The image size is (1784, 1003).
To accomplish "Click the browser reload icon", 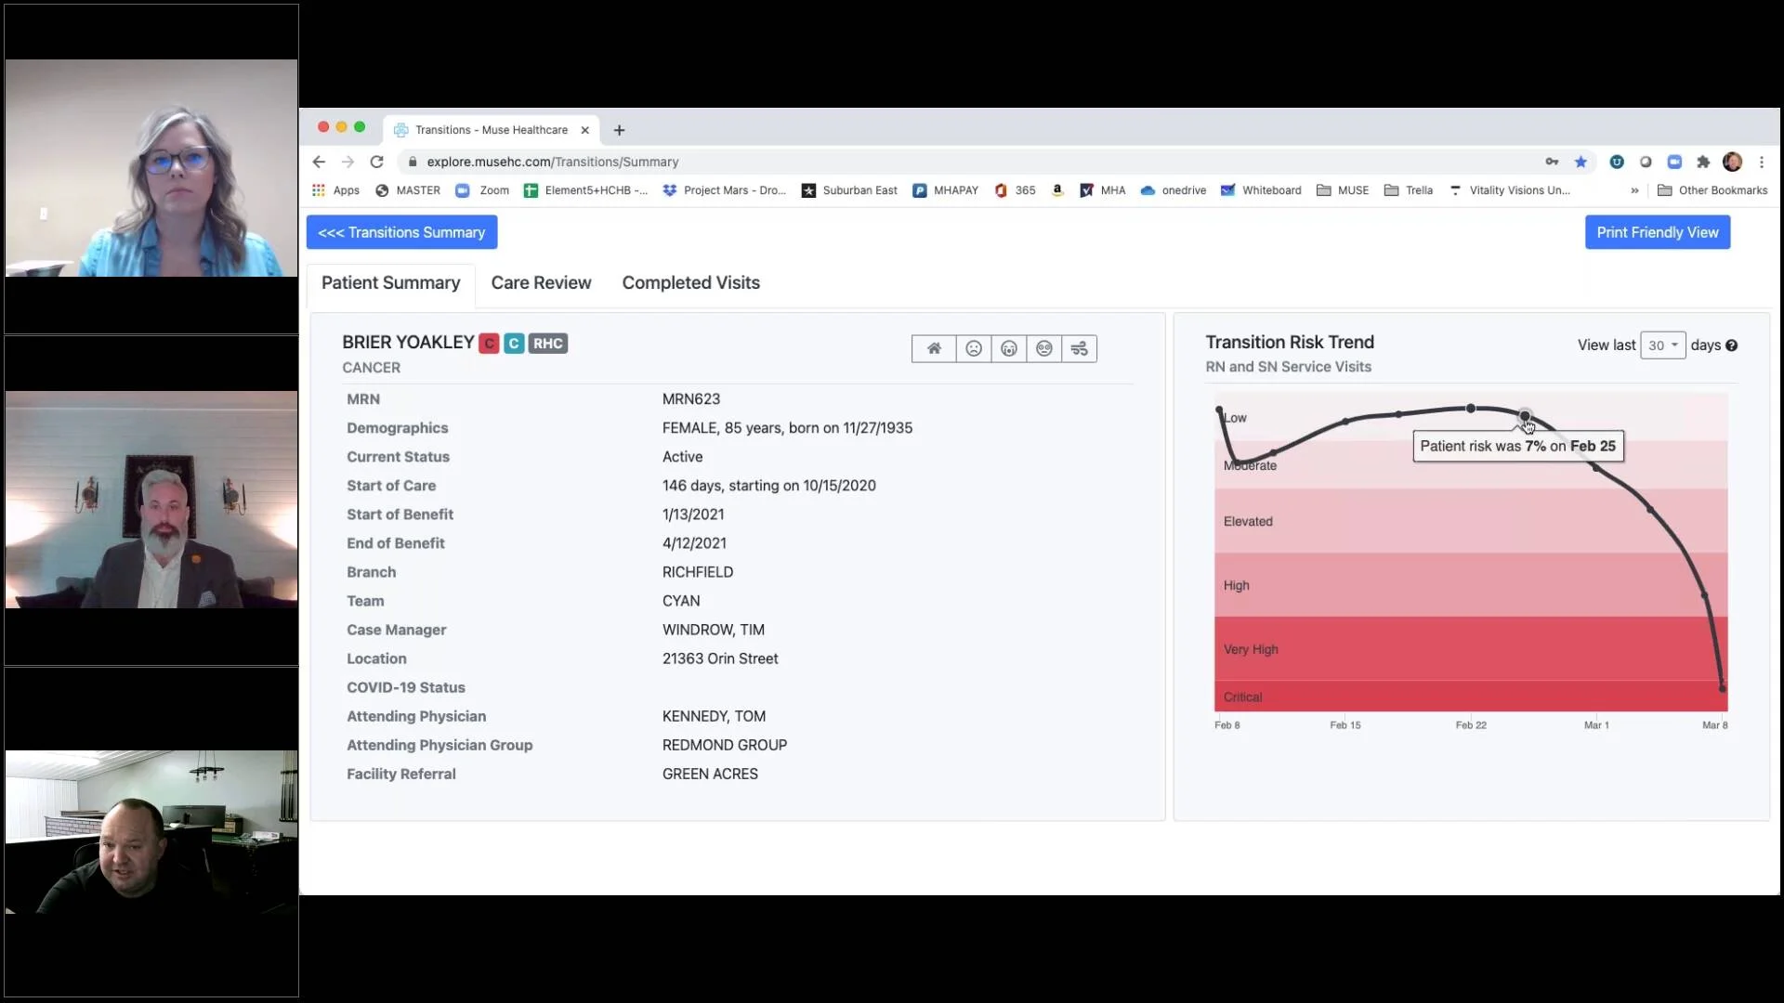I will pyautogui.click(x=376, y=162).
